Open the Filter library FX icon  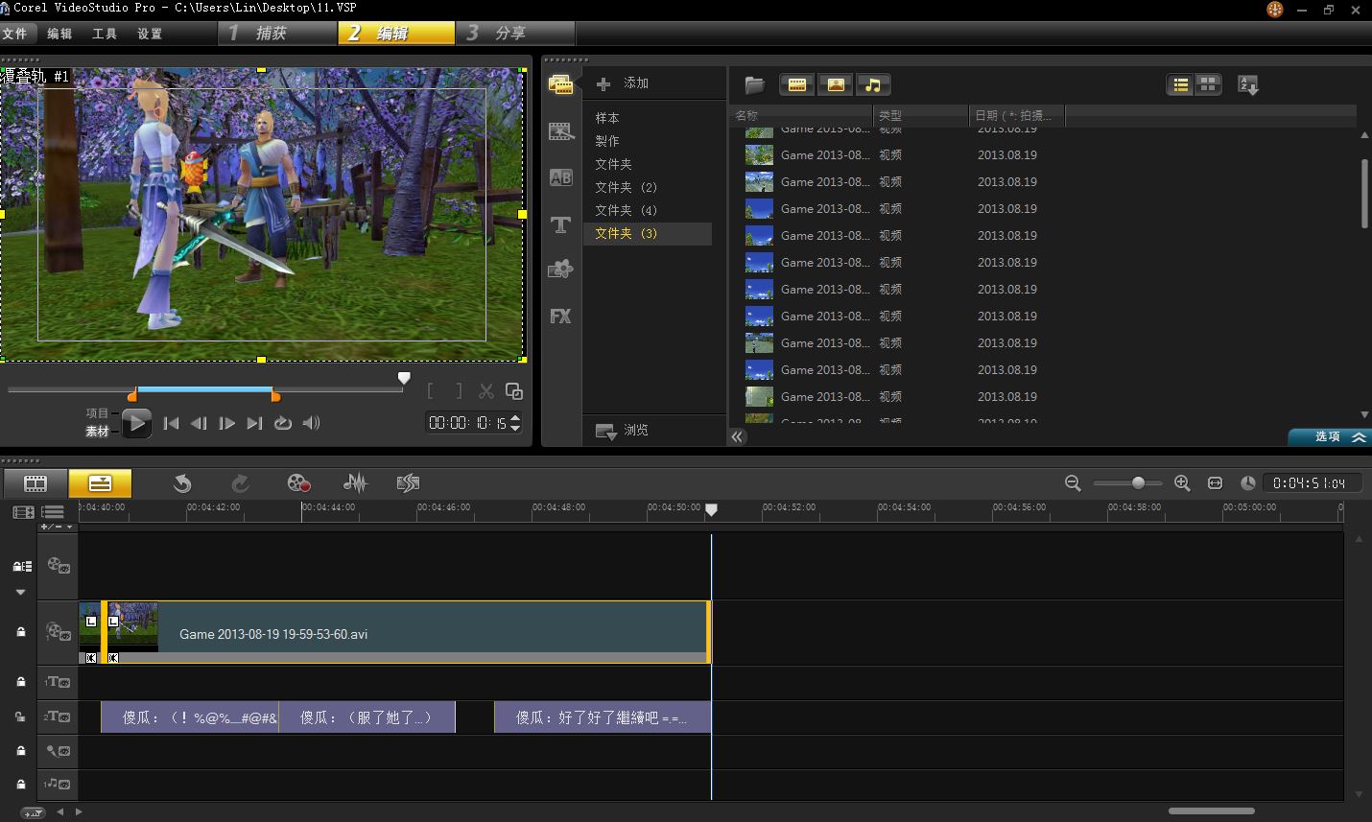pos(561,316)
